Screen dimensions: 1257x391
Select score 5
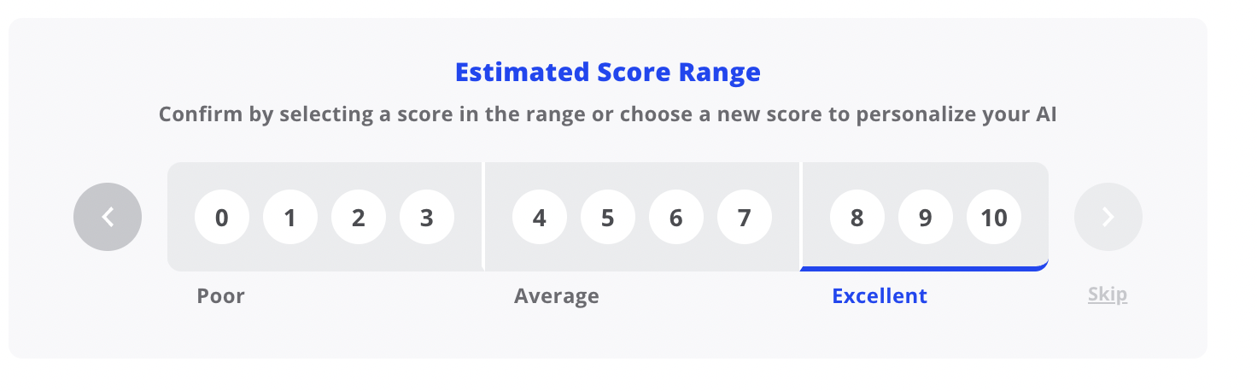[x=608, y=218]
